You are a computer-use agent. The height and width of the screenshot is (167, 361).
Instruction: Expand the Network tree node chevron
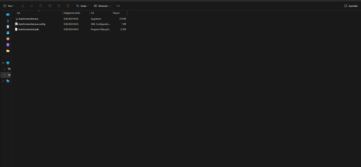pos(3,81)
